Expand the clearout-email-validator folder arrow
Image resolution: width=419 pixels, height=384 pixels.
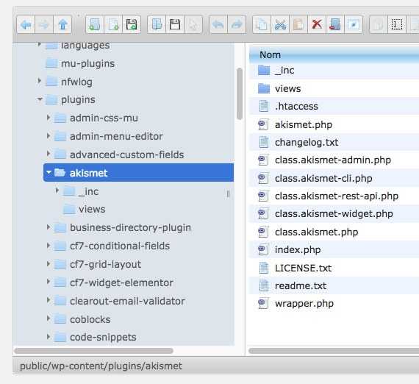tap(49, 300)
